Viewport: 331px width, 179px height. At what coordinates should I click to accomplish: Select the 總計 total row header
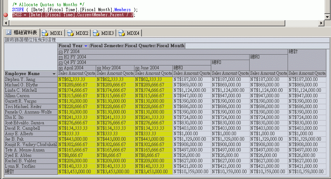pos(31,172)
